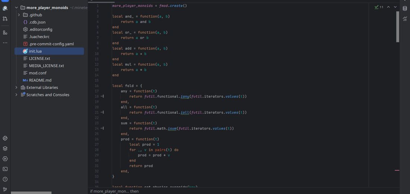
Task: Select init.lua in project tree
Action: click(x=49, y=51)
